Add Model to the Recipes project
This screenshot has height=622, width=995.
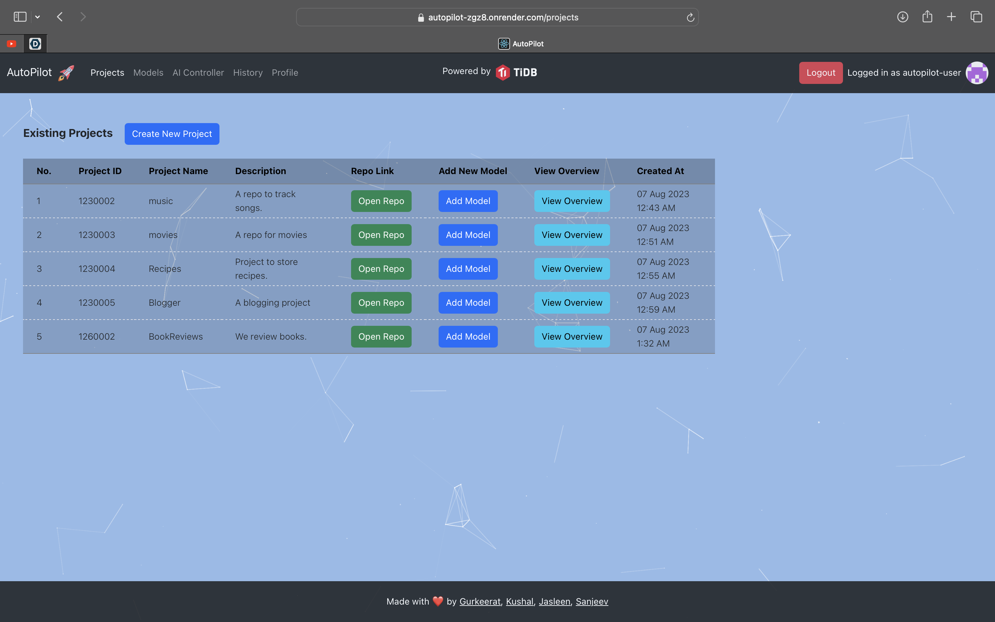(x=468, y=269)
